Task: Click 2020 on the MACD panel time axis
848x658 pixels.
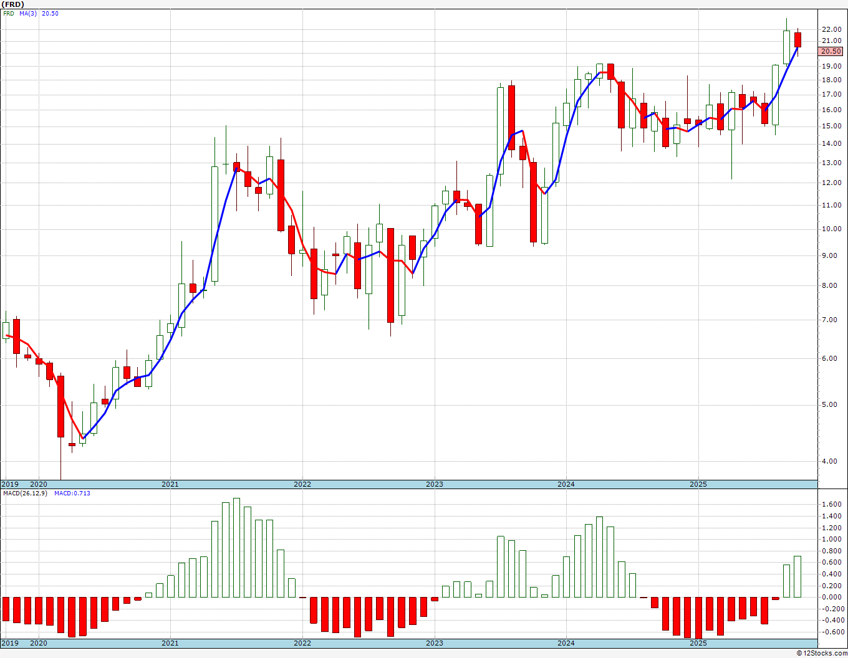Action: [x=39, y=644]
